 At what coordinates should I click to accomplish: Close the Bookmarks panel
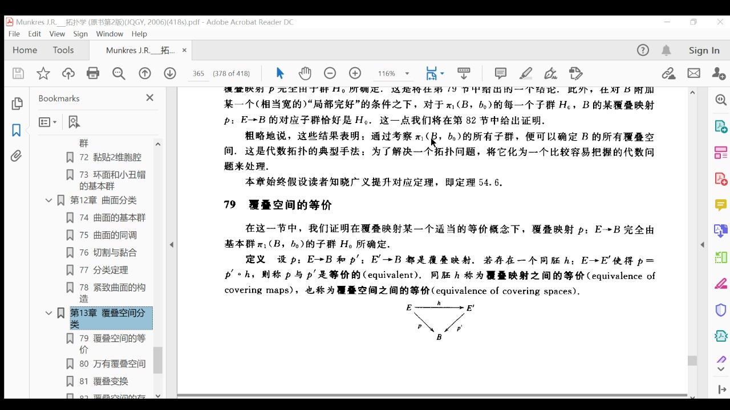(x=149, y=98)
